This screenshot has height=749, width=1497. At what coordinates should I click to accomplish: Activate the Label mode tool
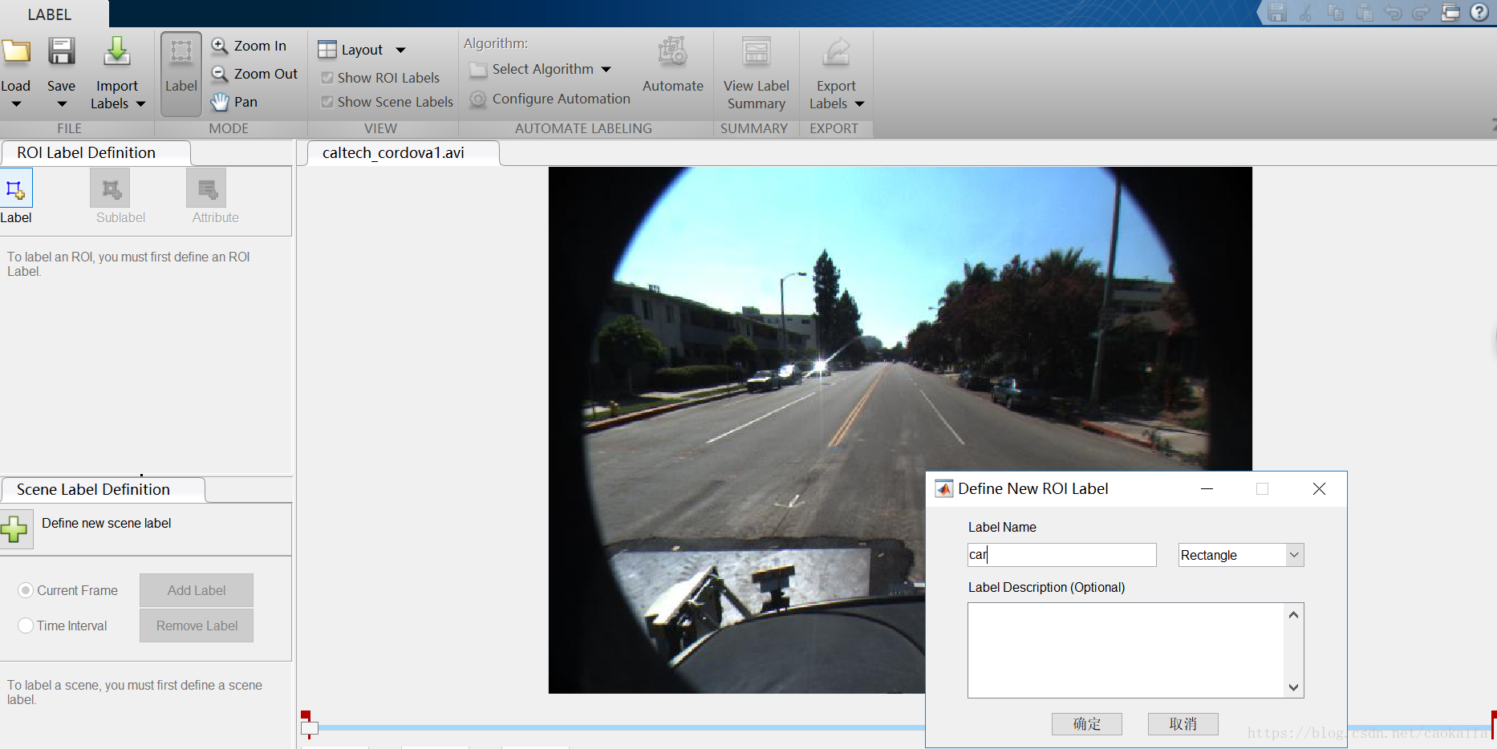tap(181, 75)
